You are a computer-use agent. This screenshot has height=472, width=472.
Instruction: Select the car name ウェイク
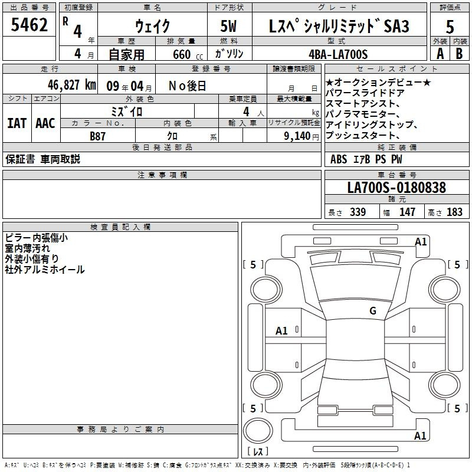[x=152, y=26]
